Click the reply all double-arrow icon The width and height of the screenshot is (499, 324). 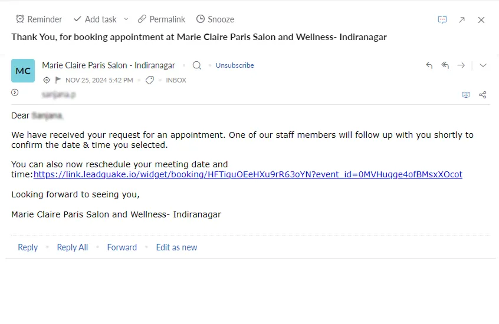coord(445,65)
